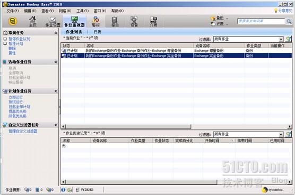Select the Exchange 完全备份 job row
Screen dimensions: 295x195
coord(176,55)
